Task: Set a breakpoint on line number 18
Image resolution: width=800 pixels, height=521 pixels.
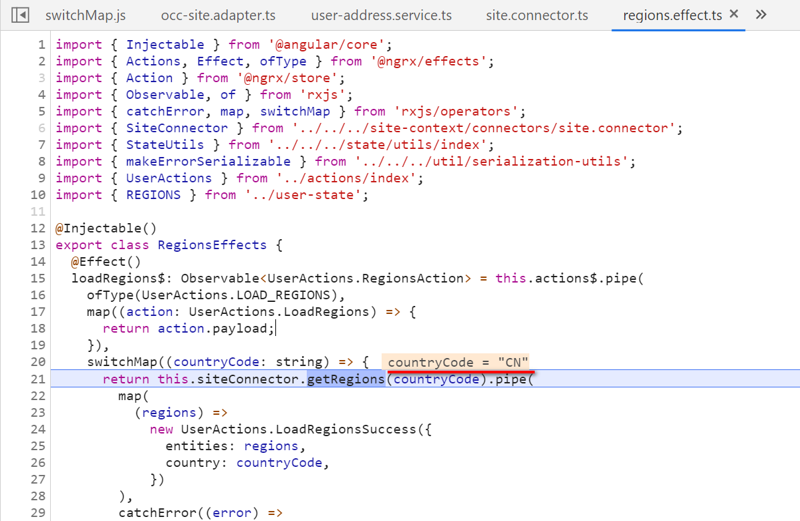Action: [x=38, y=329]
